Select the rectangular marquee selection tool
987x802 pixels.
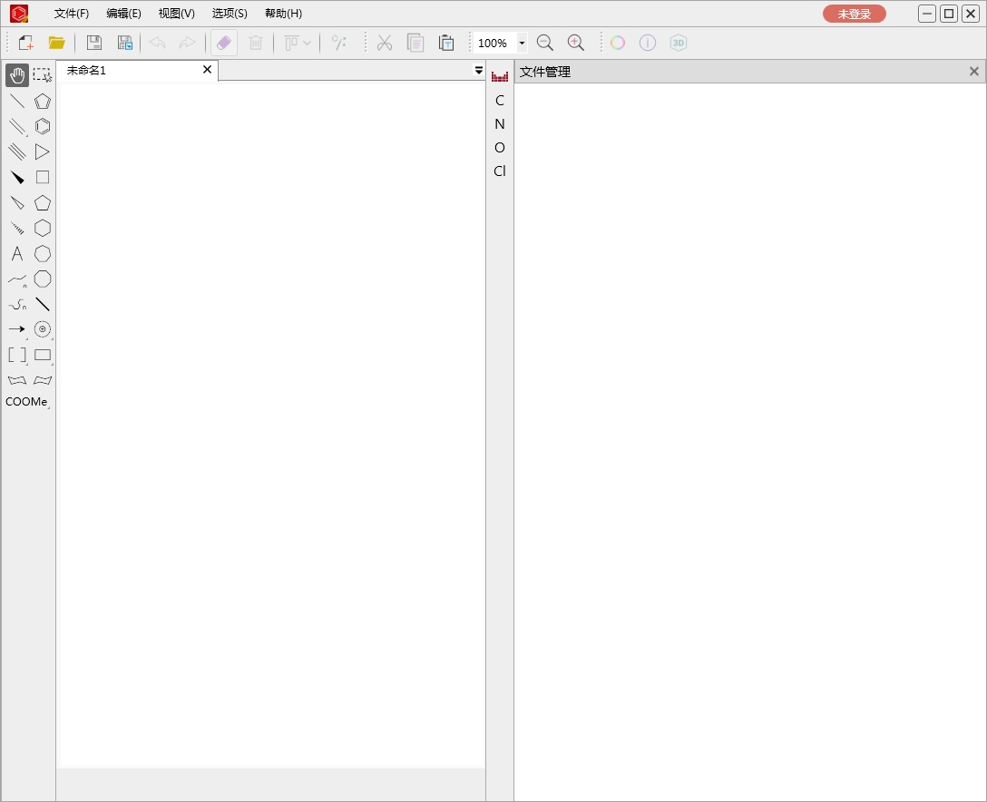click(x=42, y=75)
